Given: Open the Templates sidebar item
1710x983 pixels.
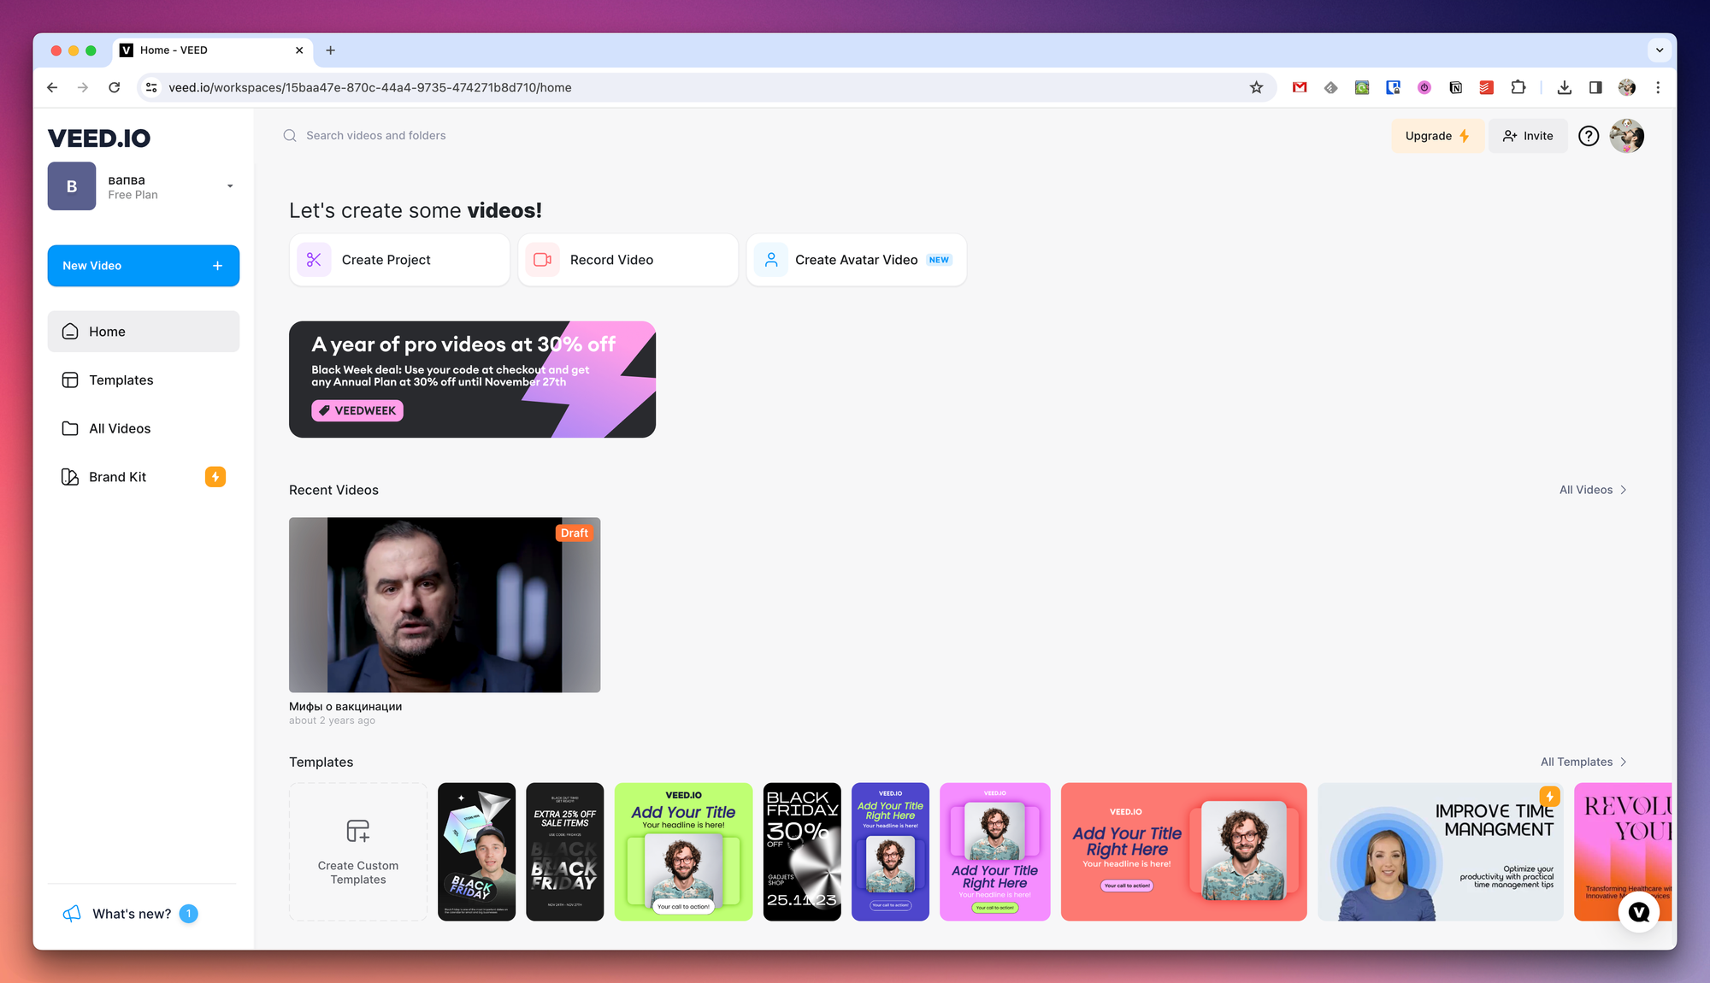Looking at the screenshot, I should pos(121,380).
